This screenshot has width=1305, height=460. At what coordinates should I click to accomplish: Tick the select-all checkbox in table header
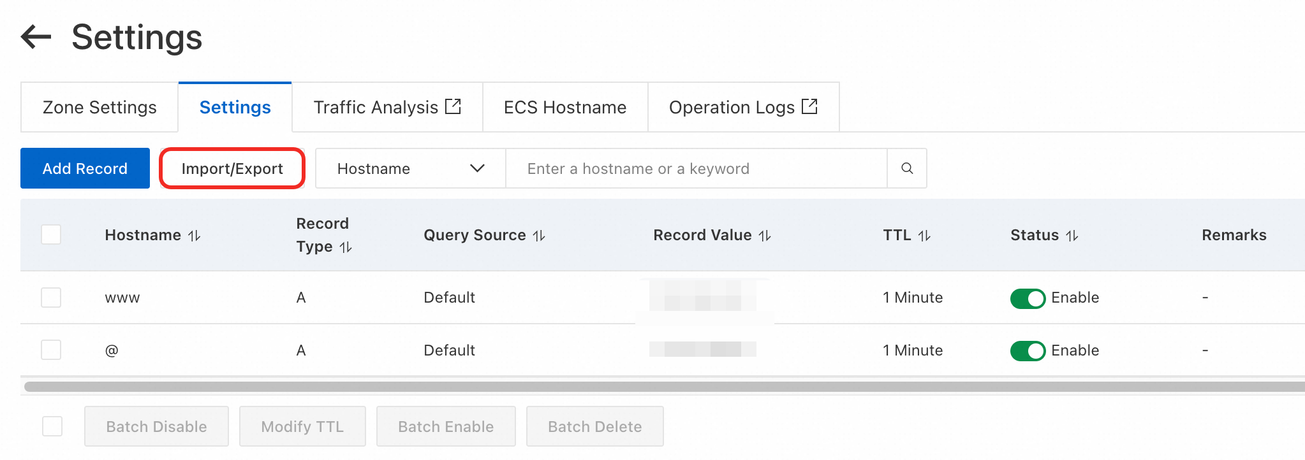pyautogui.click(x=51, y=234)
